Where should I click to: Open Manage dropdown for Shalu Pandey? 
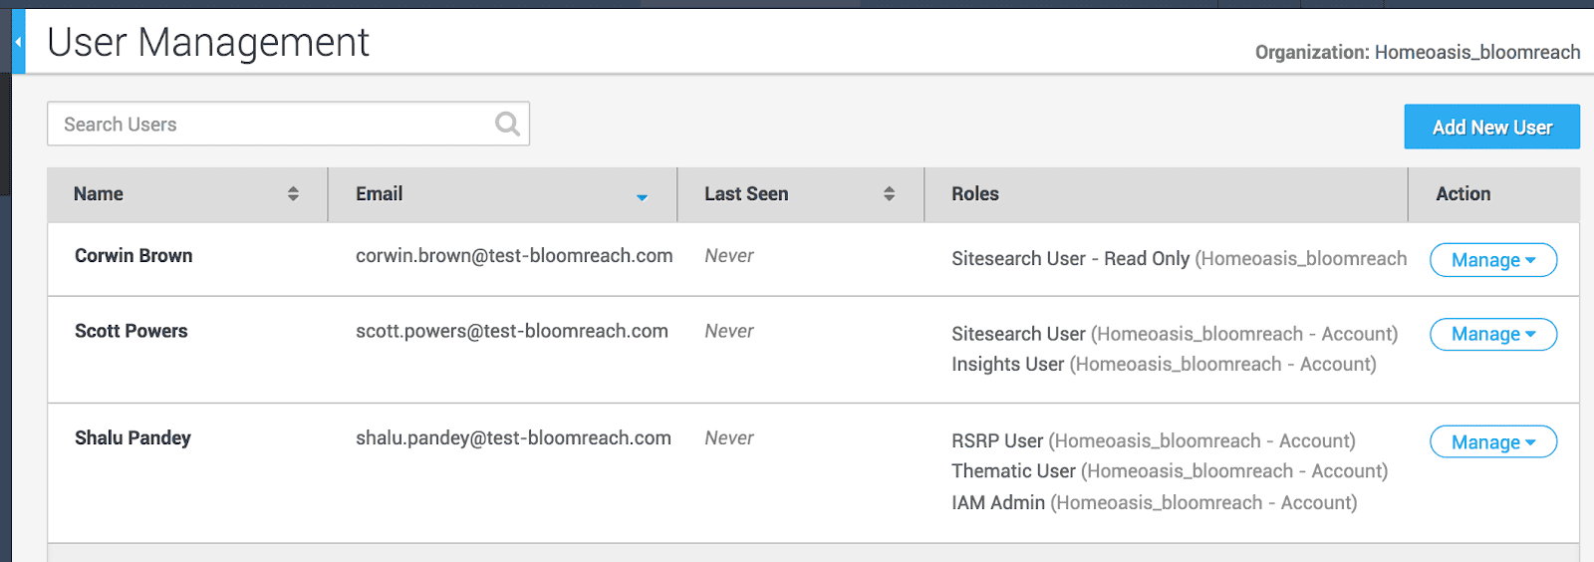click(x=1493, y=441)
